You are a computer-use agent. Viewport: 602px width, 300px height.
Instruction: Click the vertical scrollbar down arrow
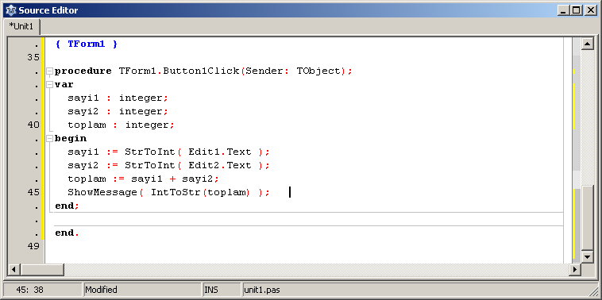588,256
